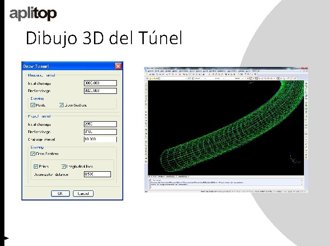Expand the lineweight dropdown in CAD toolbar
This screenshot has width=330, height=246.
tap(242, 78)
